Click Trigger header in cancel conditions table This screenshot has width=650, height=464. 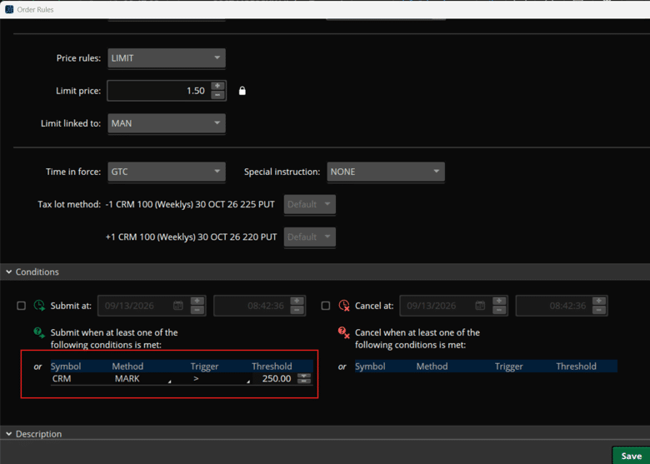click(508, 367)
